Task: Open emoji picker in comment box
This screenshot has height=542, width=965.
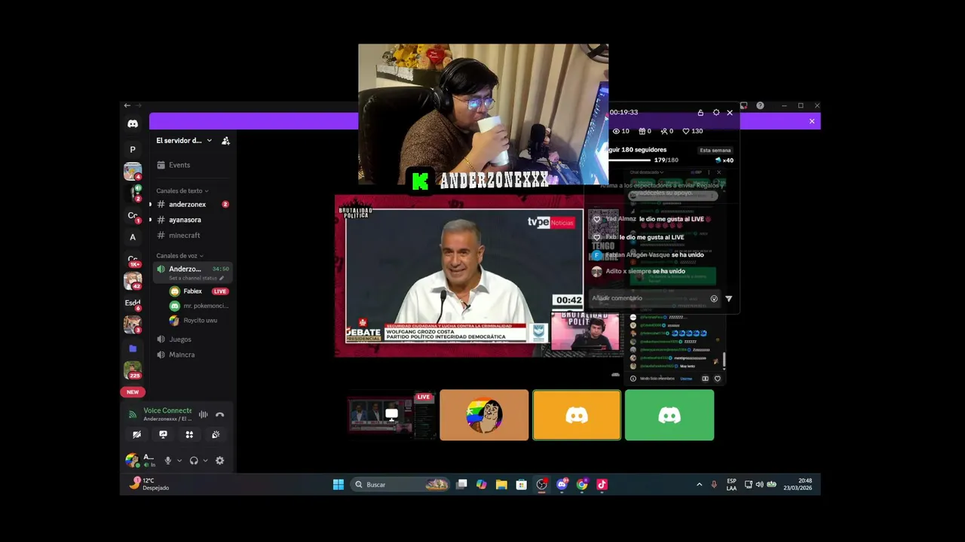Action: pyautogui.click(x=714, y=299)
